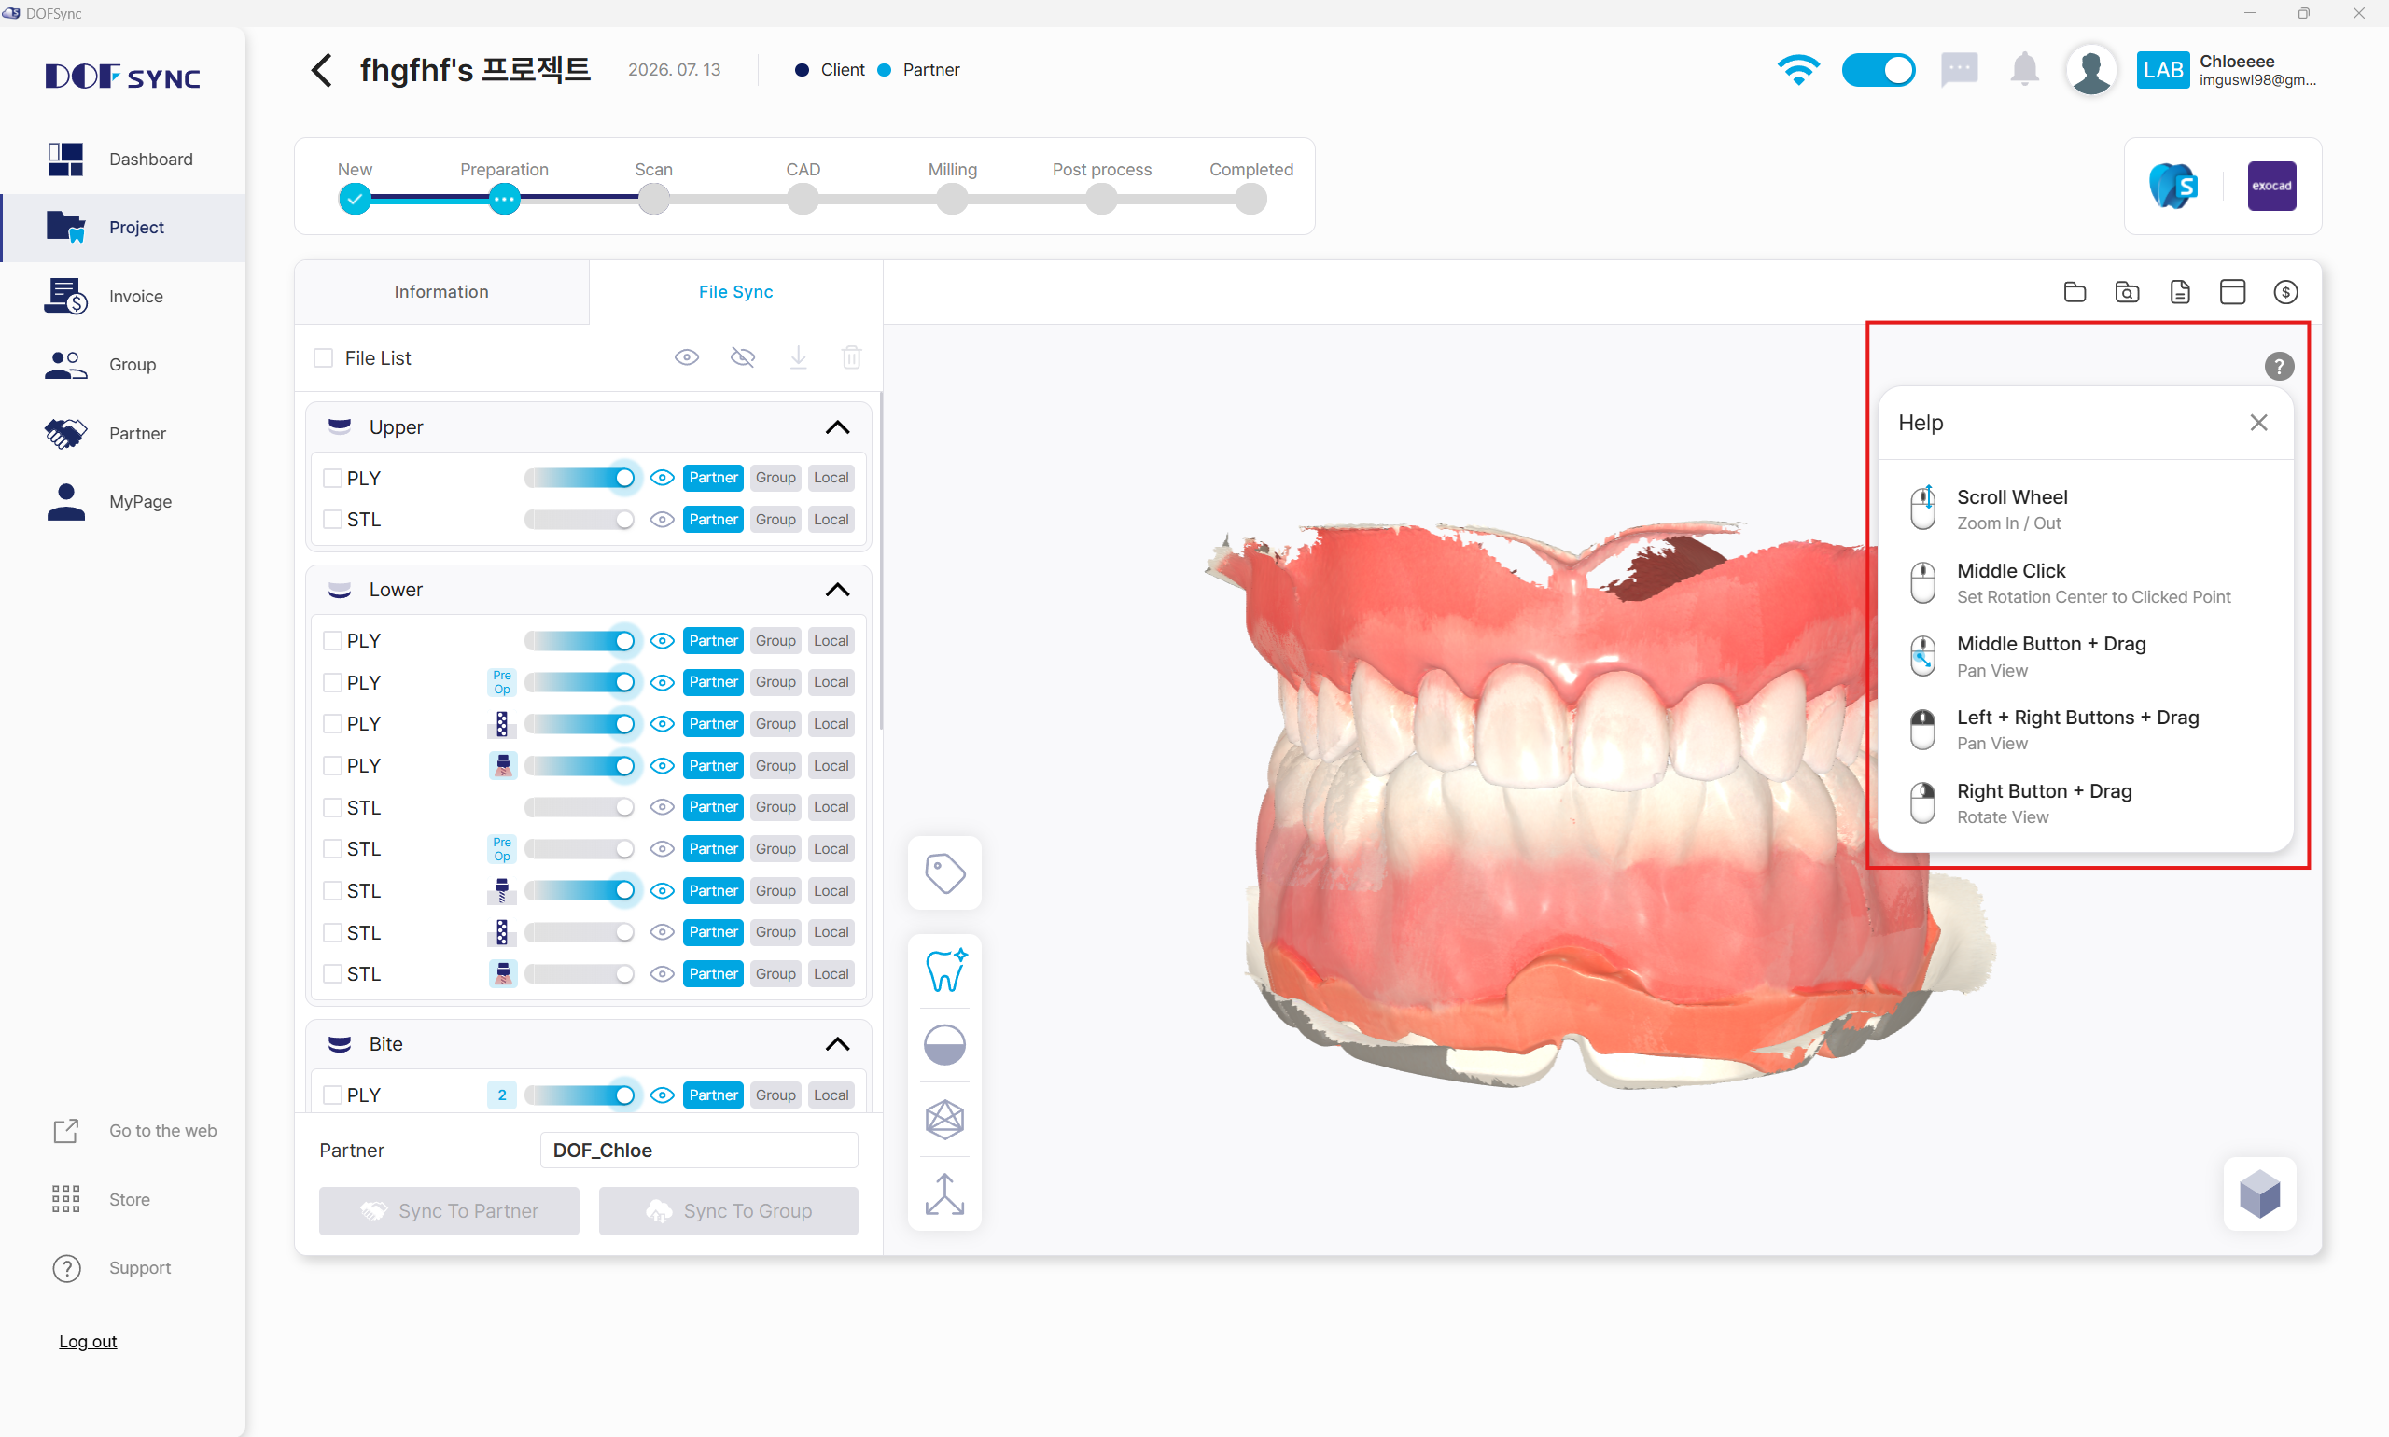Image resolution: width=2389 pixels, height=1437 pixels.
Task: Hide the Upper PLY file with eye icon
Action: pos(662,479)
